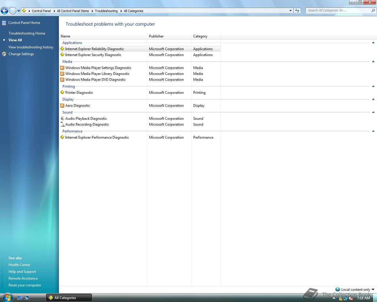Select All Control Panel Items breadcrumb
Image resolution: width=377 pixels, height=302 pixels.
[73, 11]
